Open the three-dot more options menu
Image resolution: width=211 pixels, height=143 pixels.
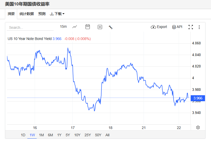click(199, 27)
